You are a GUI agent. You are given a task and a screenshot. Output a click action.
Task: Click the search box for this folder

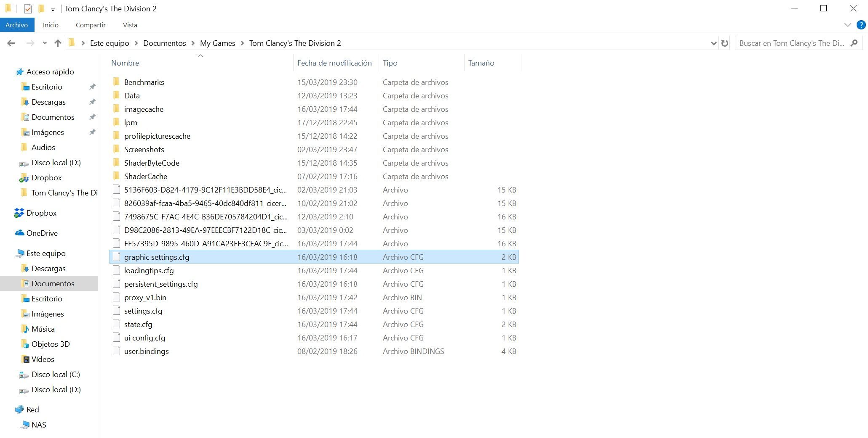pos(792,43)
